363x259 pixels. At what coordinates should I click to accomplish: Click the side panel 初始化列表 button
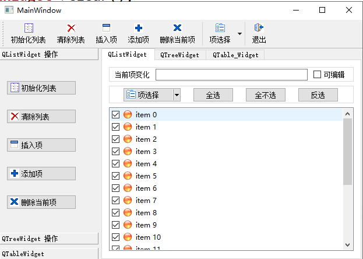41,88
